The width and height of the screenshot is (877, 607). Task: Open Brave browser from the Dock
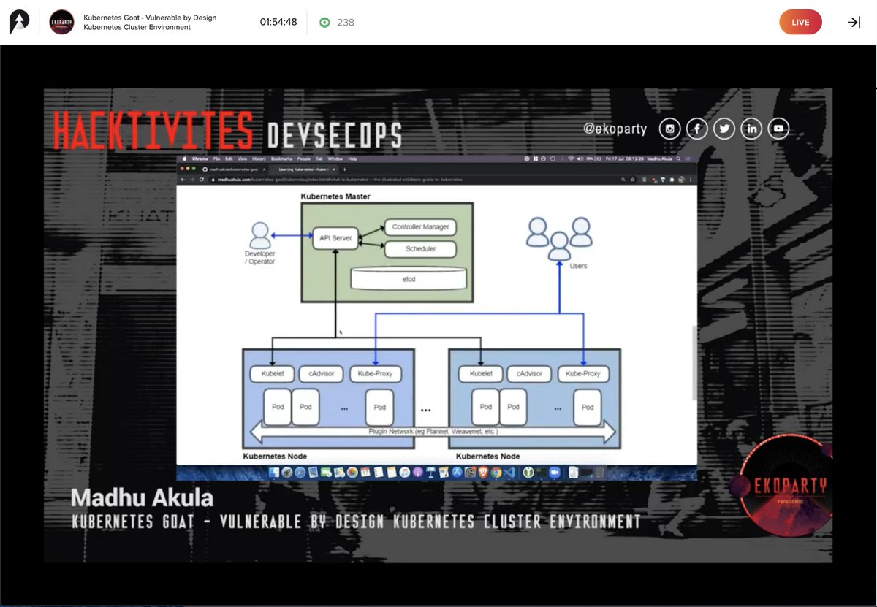pyautogui.click(x=483, y=473)
